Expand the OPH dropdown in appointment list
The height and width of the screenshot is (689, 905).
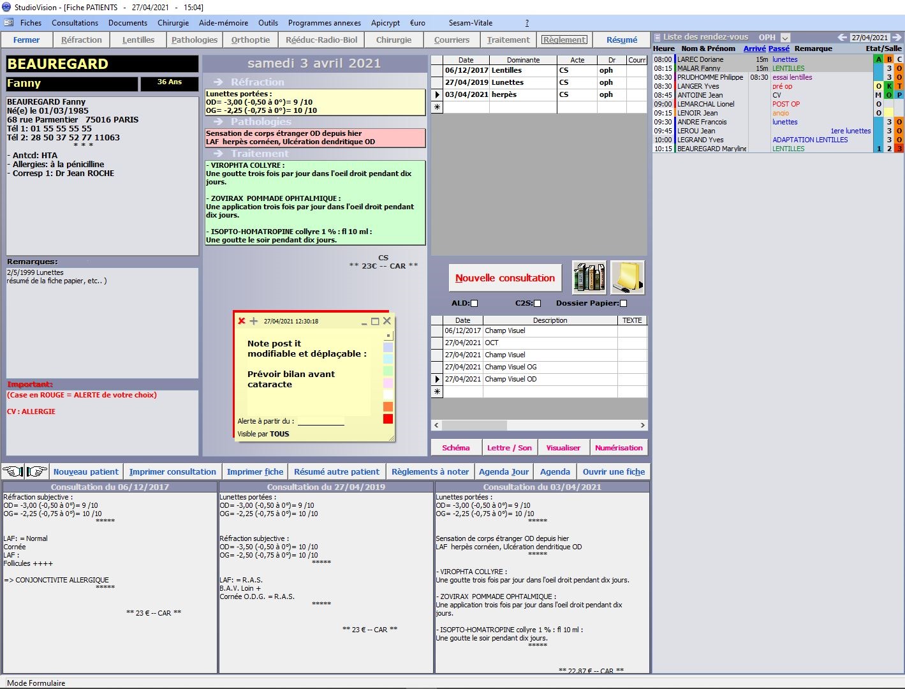785,38
